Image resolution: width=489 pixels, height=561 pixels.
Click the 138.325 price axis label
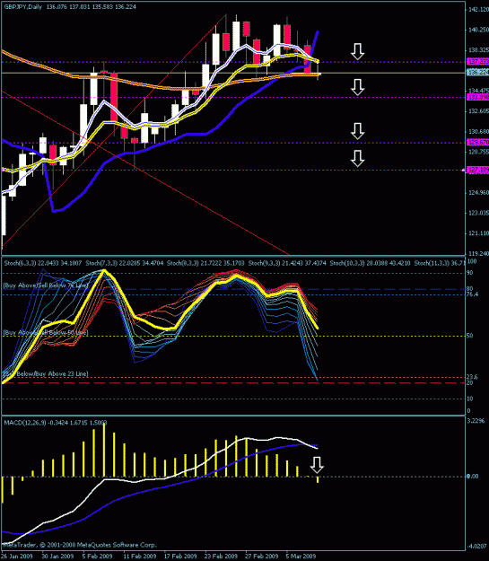(478, 50)
